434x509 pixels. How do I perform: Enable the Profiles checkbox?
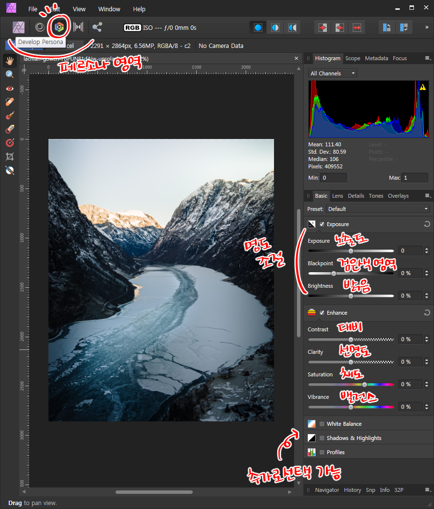[322, 452]
